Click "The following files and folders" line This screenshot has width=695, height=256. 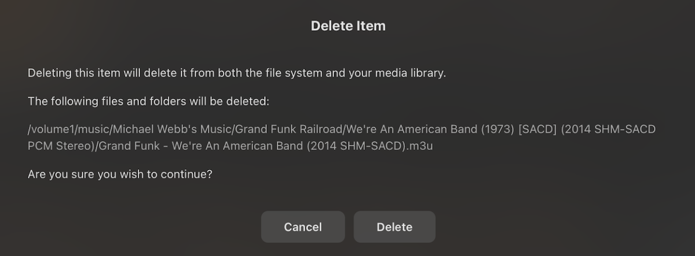(x=149, y=102)
